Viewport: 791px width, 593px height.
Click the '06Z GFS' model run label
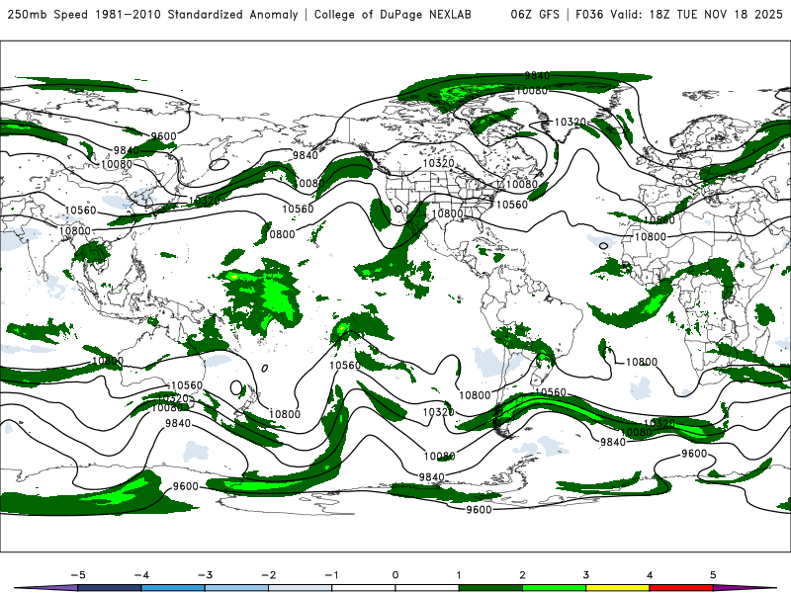pyautogui.click(x=535, y=15)
